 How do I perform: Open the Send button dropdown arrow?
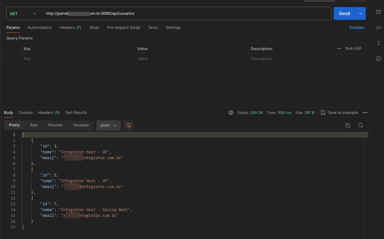click(x=361, y=13)
